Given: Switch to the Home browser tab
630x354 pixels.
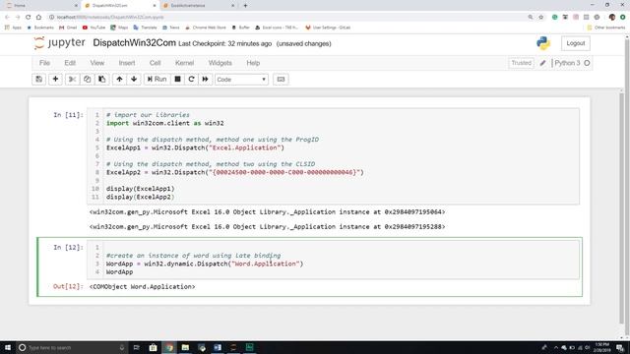Looking at the screenshot, I should 42,6.
